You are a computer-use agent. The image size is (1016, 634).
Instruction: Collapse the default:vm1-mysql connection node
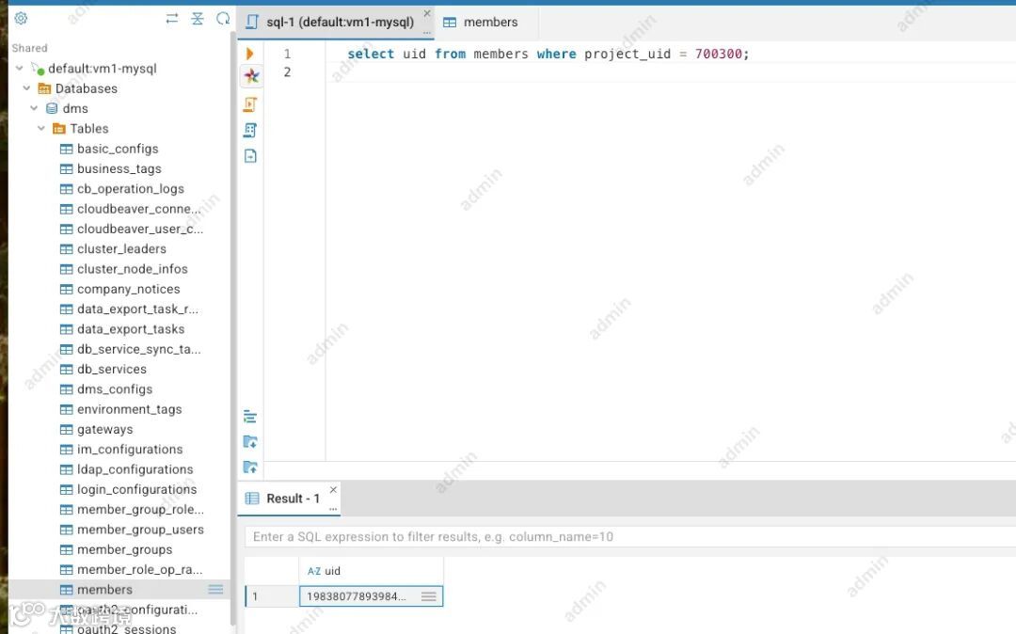20,68
